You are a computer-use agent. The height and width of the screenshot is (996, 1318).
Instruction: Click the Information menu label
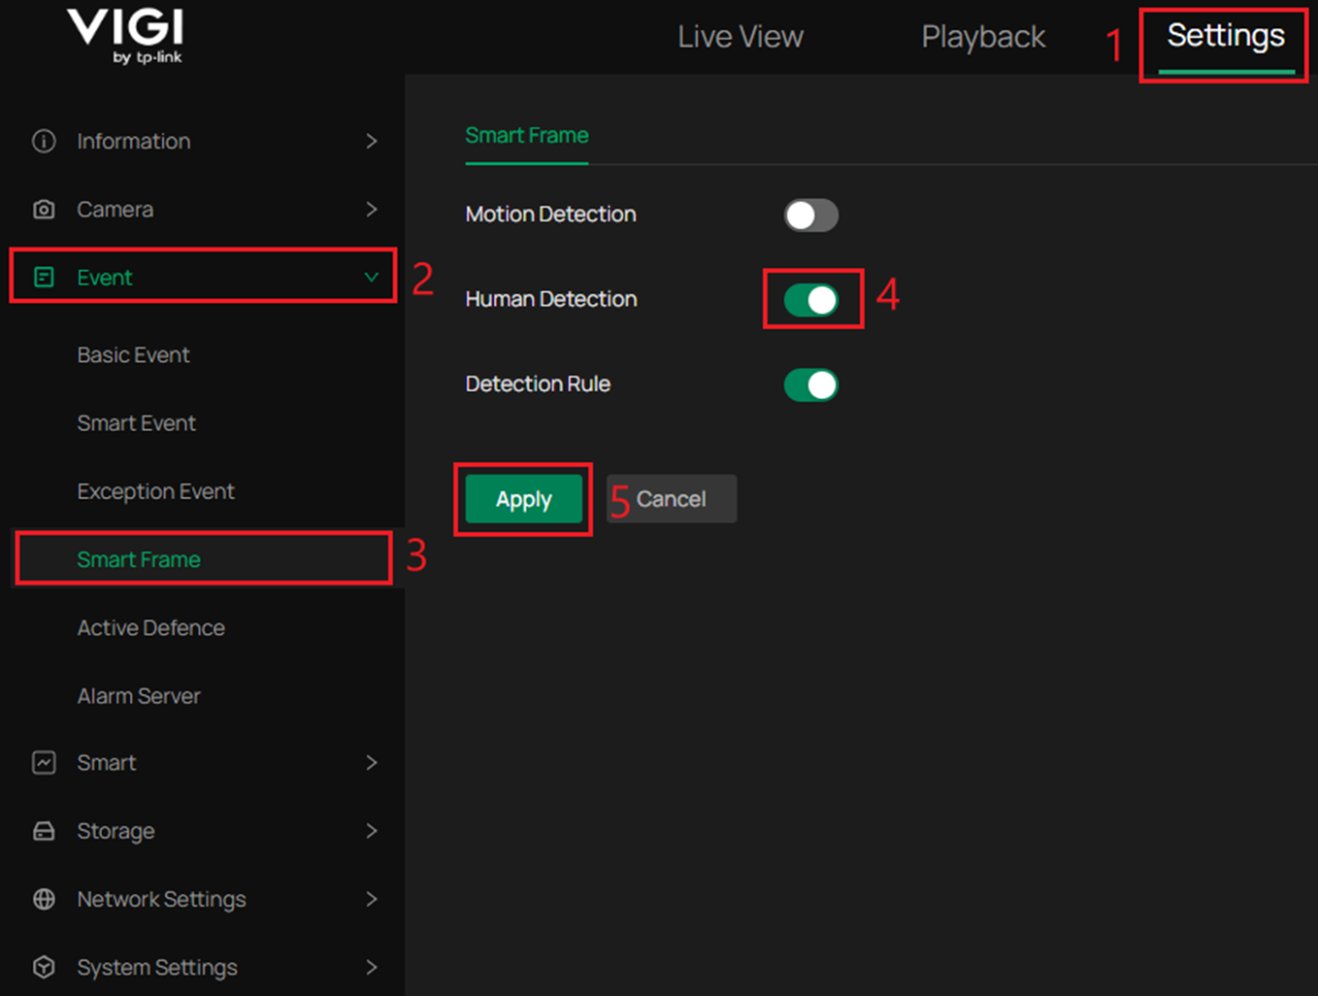pyautogui.click(x=134, y=142)
